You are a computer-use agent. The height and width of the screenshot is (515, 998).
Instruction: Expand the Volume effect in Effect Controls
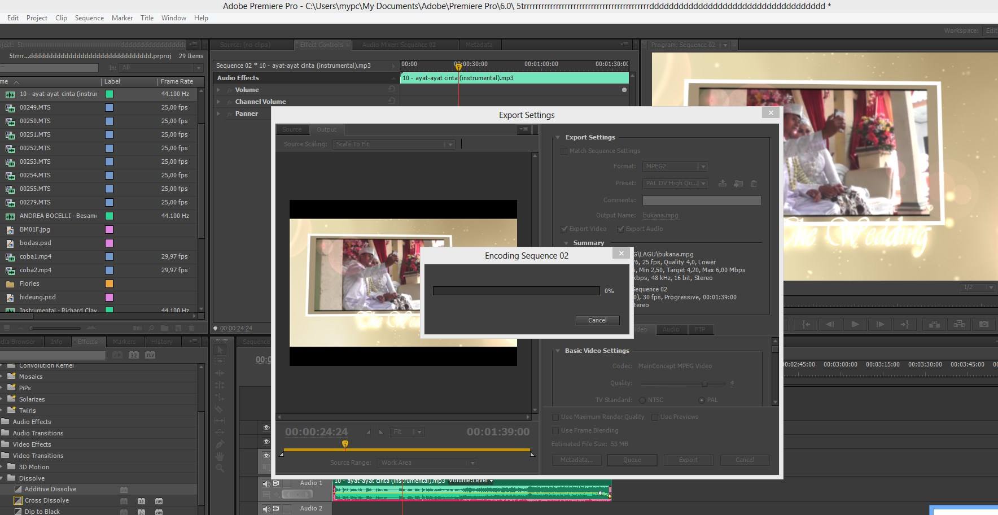[x=218, y=90]
